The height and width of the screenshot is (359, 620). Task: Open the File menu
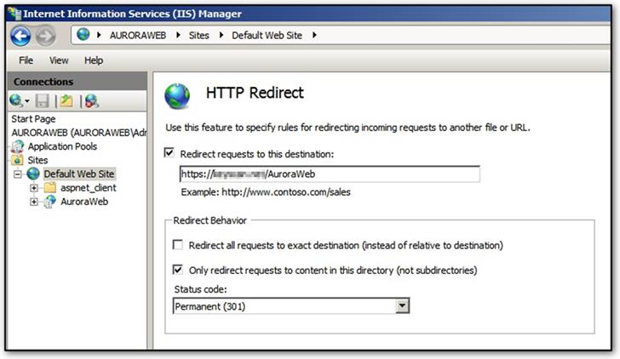(x=26, y=60)
